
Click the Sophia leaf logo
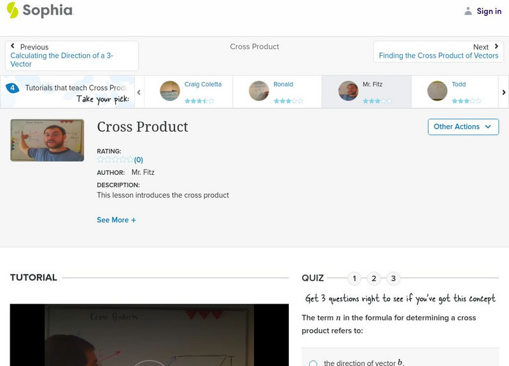tap(11, 11)
